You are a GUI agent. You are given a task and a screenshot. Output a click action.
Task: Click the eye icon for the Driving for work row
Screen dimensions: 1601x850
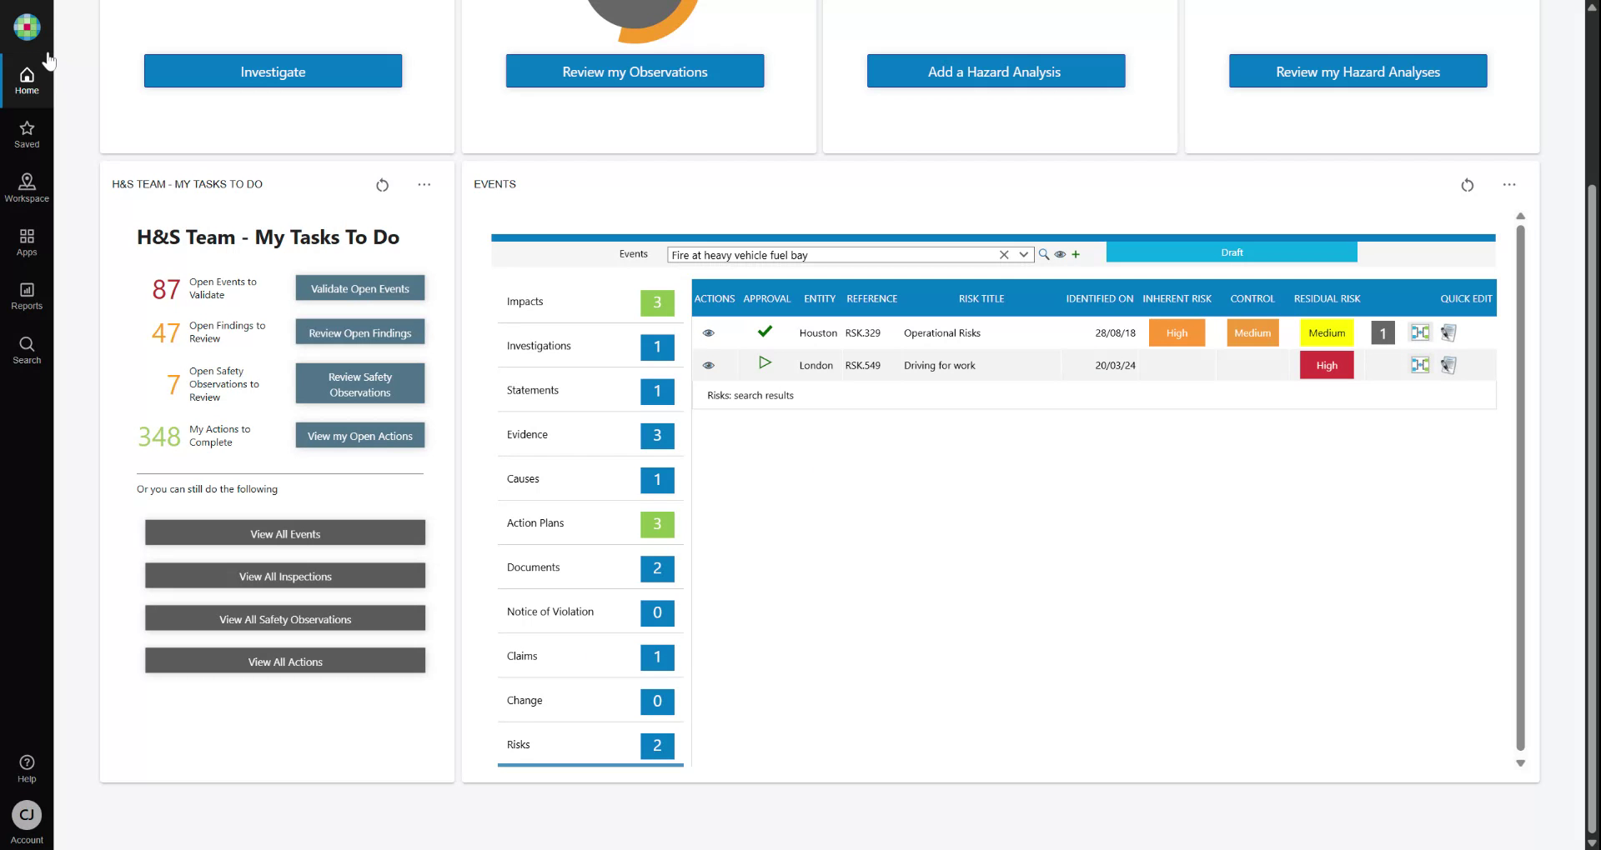[710, 365]
